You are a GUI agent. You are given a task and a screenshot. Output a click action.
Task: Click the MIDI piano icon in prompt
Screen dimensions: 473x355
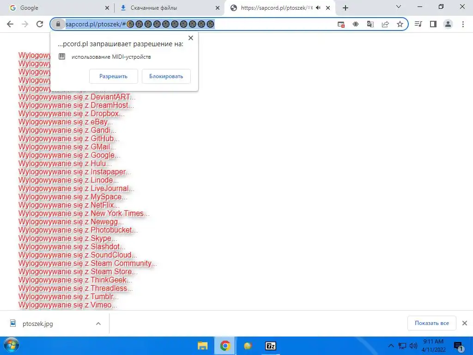coord(62,56)
